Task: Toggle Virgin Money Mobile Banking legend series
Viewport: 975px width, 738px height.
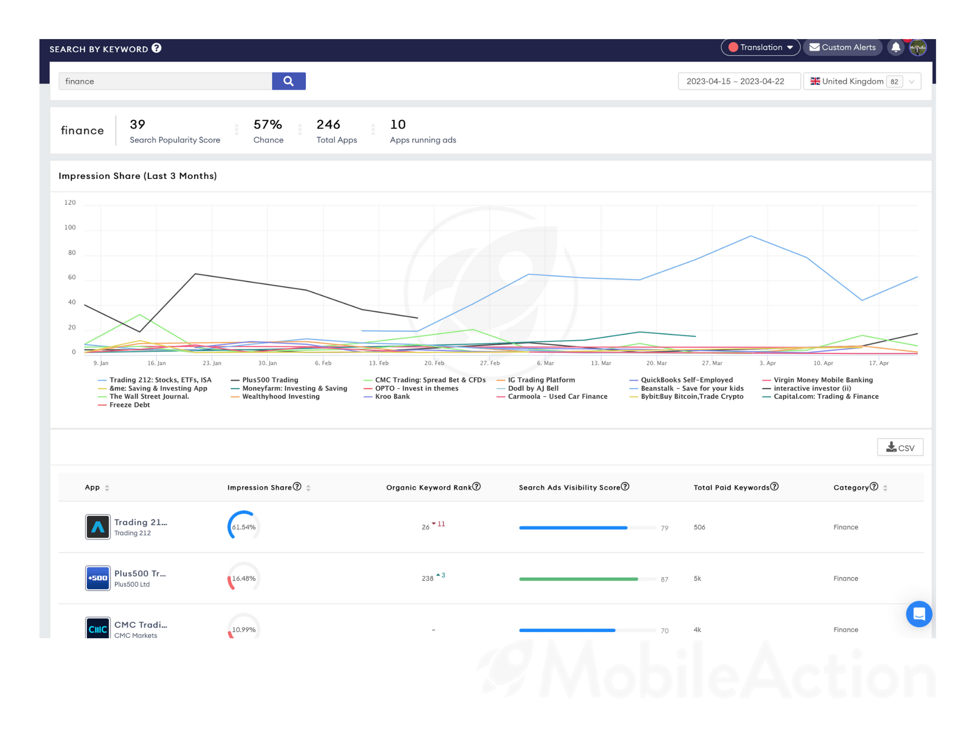Action: (x=818, y=380)
